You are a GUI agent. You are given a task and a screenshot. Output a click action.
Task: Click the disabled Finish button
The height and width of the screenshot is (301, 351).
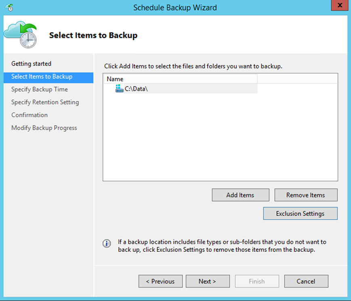pyautogui.click(x=257, y=281)
